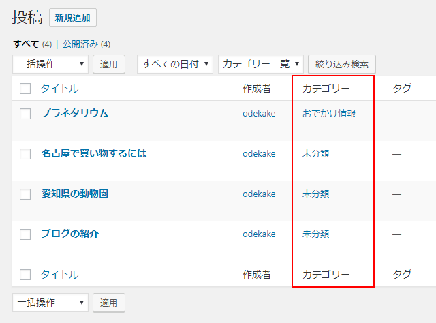Tick the 名古屋で買い物するには row checkbox
This screenshot has height=323, width=436.
pos(25,154)
